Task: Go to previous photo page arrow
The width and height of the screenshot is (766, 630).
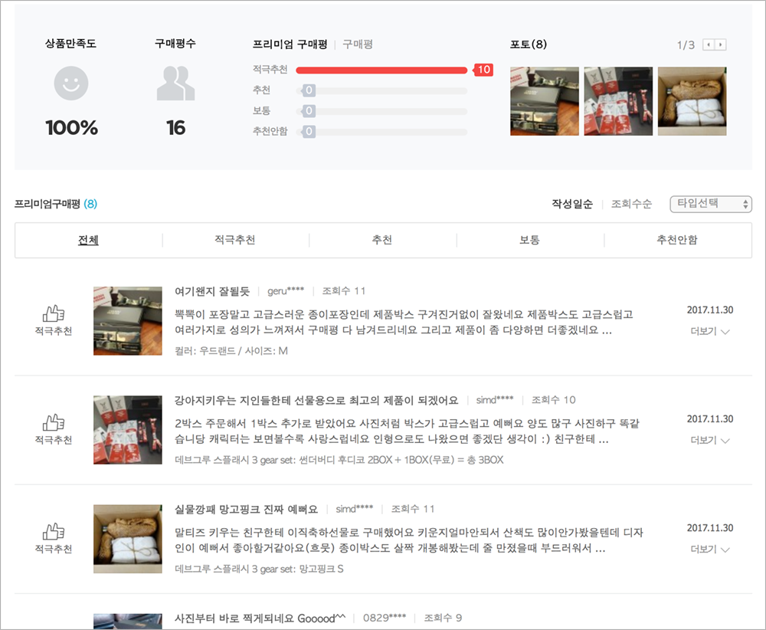Action: pos(709,44)
